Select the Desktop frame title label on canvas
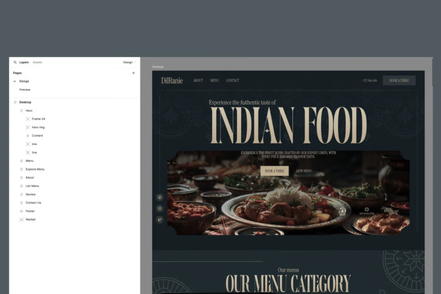The image size is (441, 294). tap(158, 67)
